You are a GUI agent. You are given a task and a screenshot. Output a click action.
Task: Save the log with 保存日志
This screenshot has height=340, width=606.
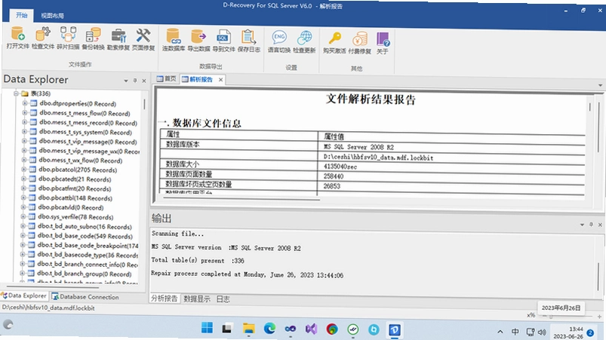coord(248,41)
